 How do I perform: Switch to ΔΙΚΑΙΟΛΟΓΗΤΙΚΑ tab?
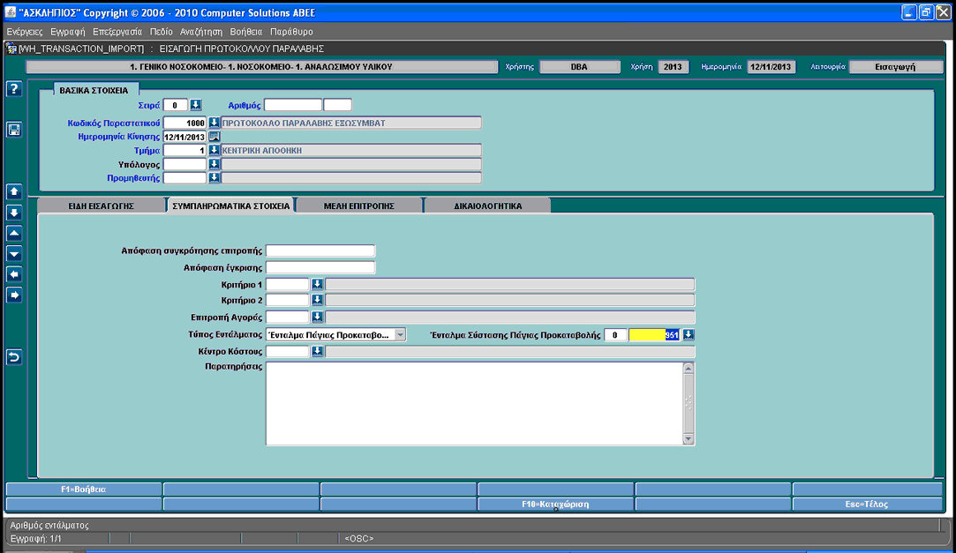(488, 206)
